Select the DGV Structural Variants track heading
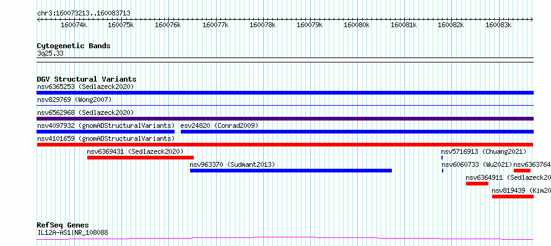The height and width of the screenshot is (246, 551). coord(87,79)
